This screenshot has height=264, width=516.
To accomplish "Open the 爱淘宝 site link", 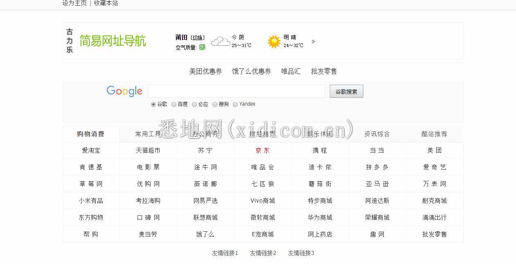I will coord(91,151).
